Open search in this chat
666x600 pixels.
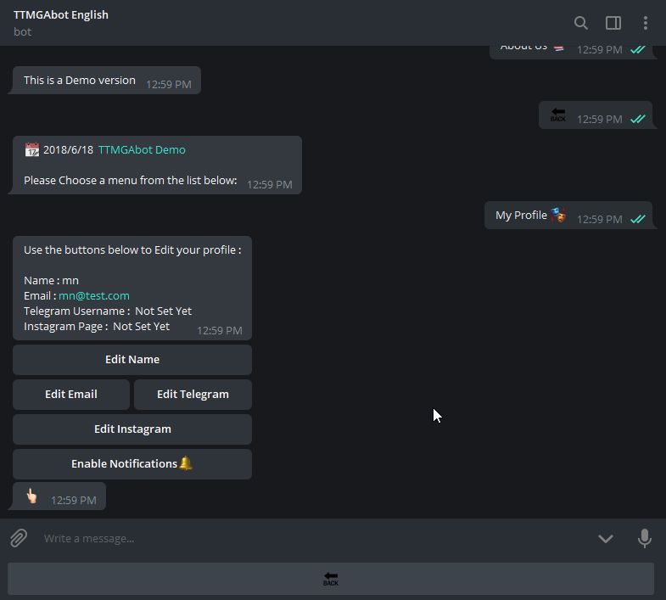[580, 23]
